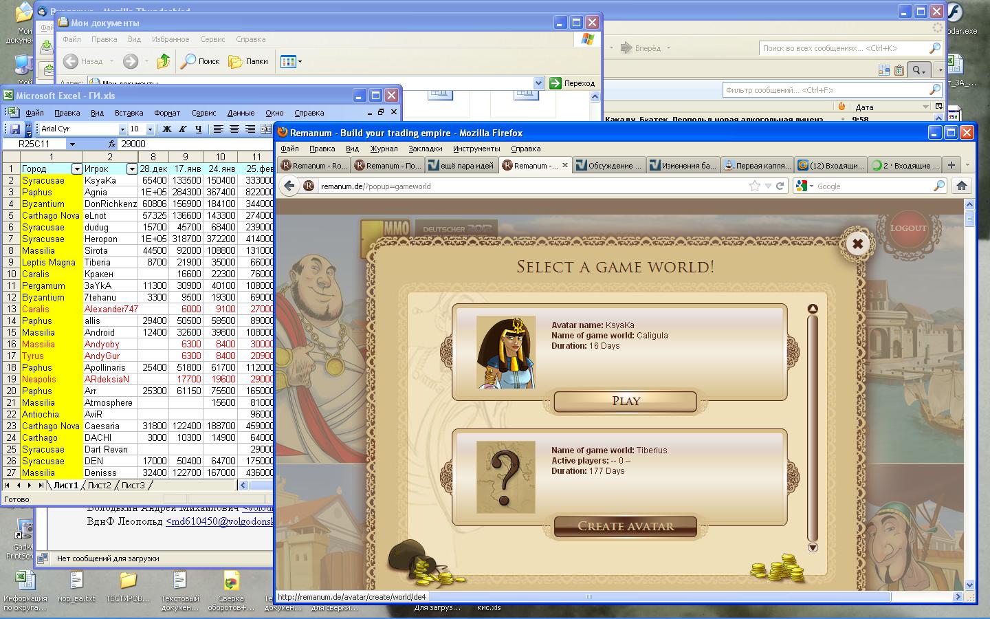Viewport: 990px width, 619px height.
Task: Close the Select a game world popup
Action: [x=857, y=243]
